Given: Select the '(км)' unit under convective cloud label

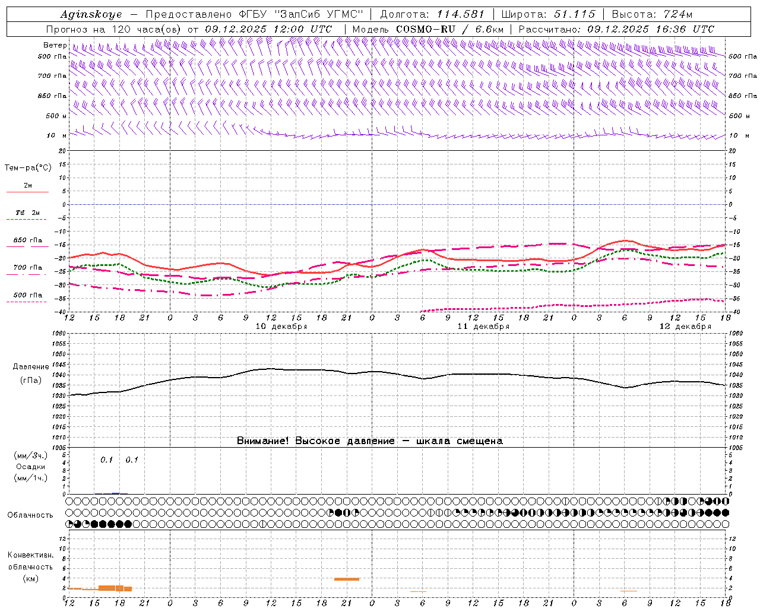Looking at the screenshot, I should (x=31, y=578).
